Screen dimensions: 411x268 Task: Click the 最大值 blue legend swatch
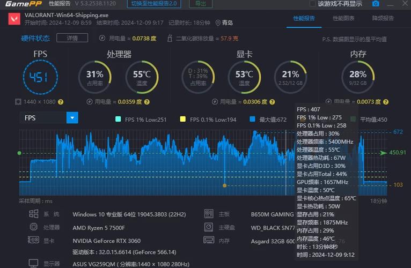click(252, 120)
